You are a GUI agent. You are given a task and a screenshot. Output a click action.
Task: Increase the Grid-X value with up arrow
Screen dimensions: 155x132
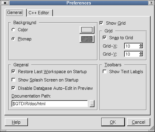click(141, 45)
